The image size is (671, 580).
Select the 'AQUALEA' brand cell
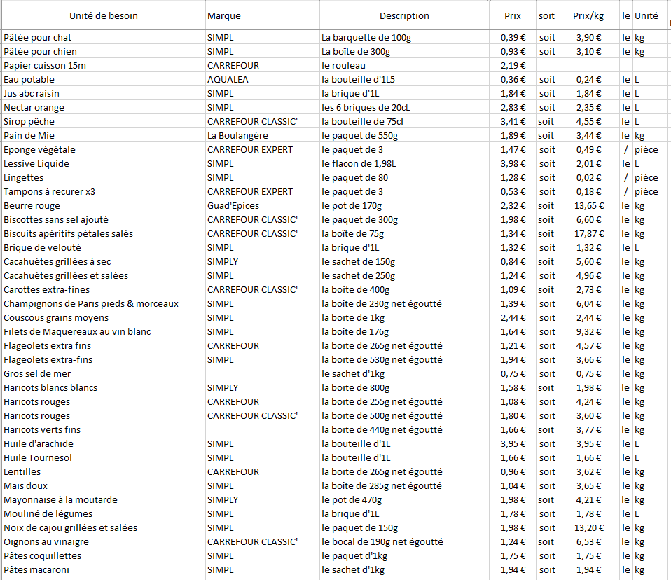tap(263, 80)
